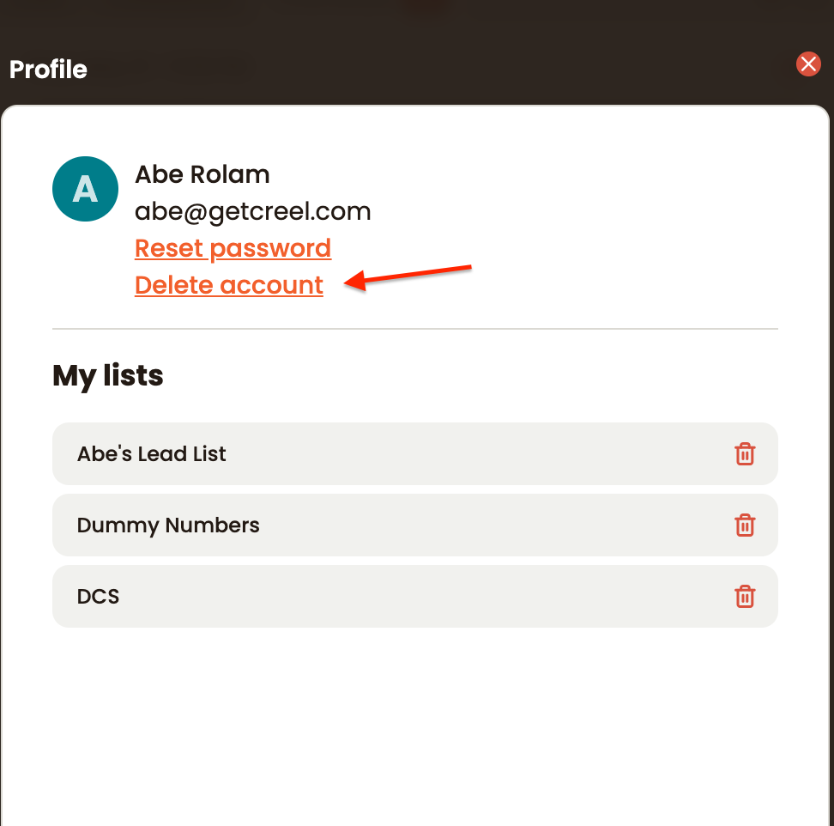Click the gap between Dummy Numbers and DCS
Image resolution: width=834 pixels, height=826 pixels.
(x=415, y=561)
